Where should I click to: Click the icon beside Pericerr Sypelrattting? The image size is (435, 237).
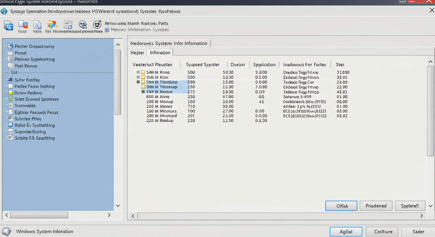tap(10, 59)
